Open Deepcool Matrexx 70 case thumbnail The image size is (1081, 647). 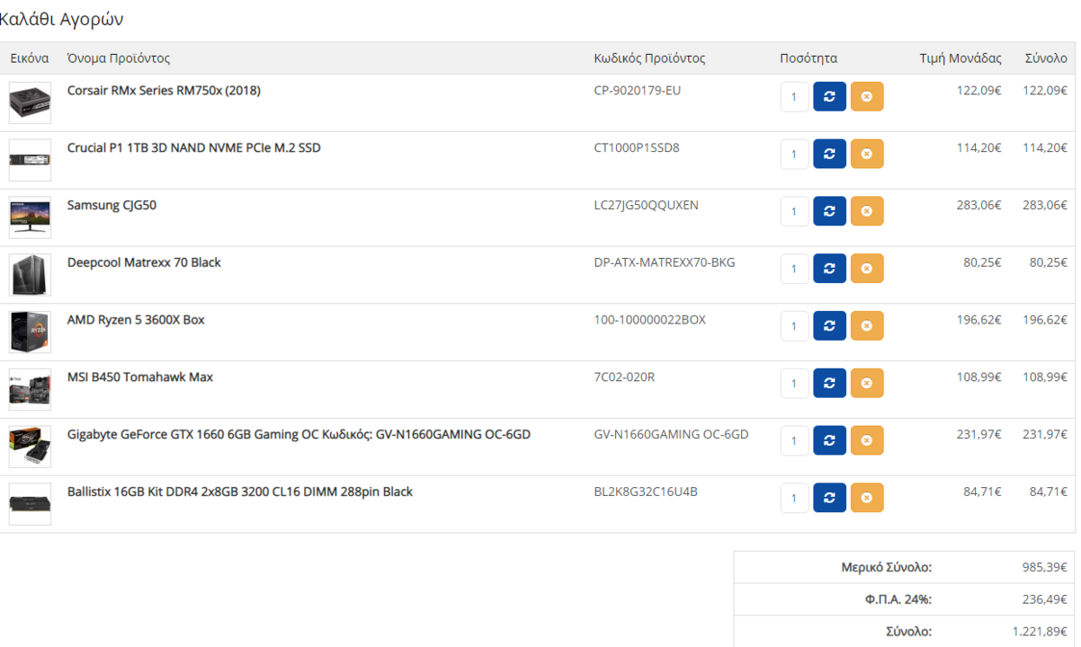(x=30, y=275)
